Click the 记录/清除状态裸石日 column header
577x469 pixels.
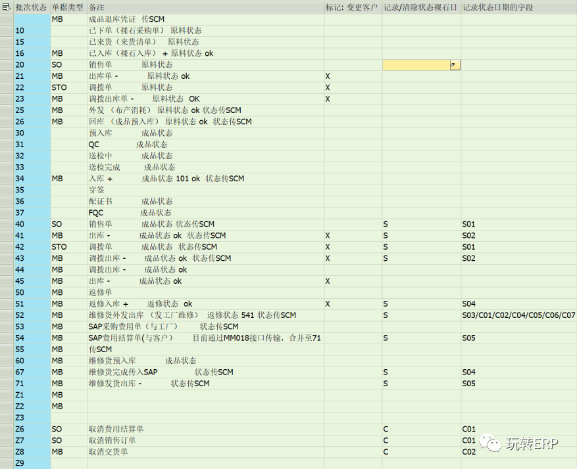point(420,7)
